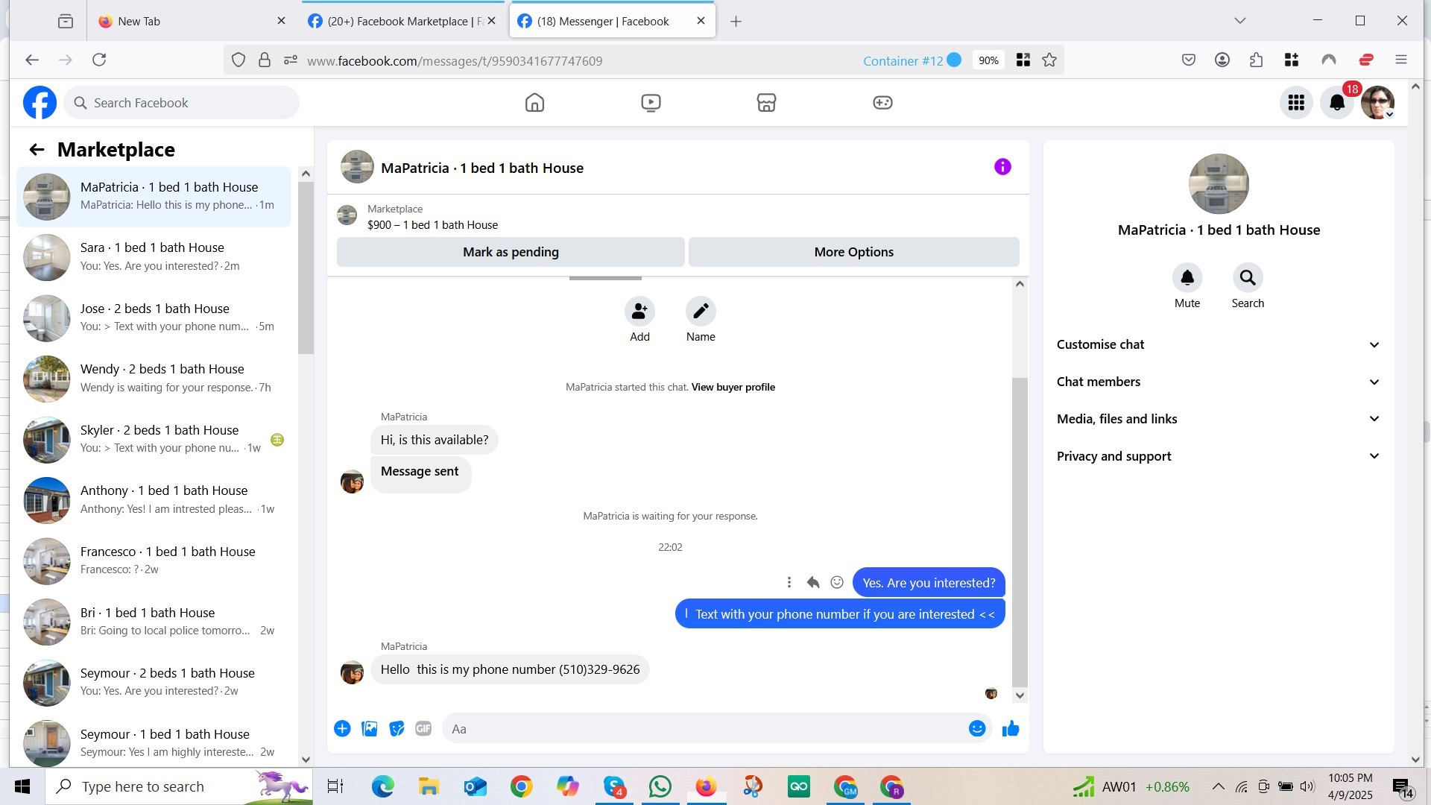Click More Options button
Image resolution: width=1431 pixels, height=805 pixels.
(x=854, y=252)
